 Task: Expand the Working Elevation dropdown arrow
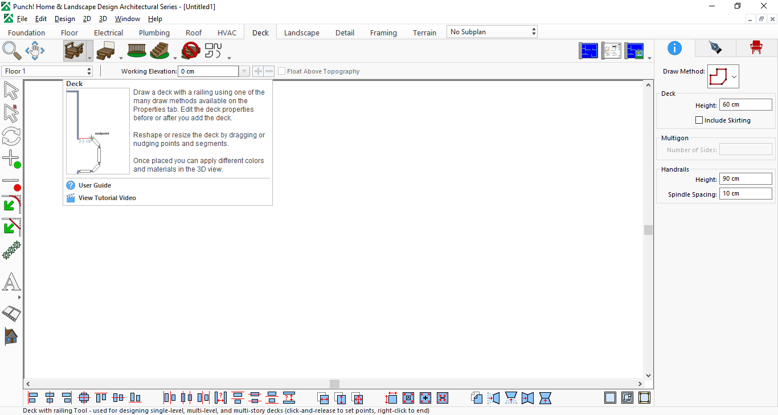(x=244, y=71)
